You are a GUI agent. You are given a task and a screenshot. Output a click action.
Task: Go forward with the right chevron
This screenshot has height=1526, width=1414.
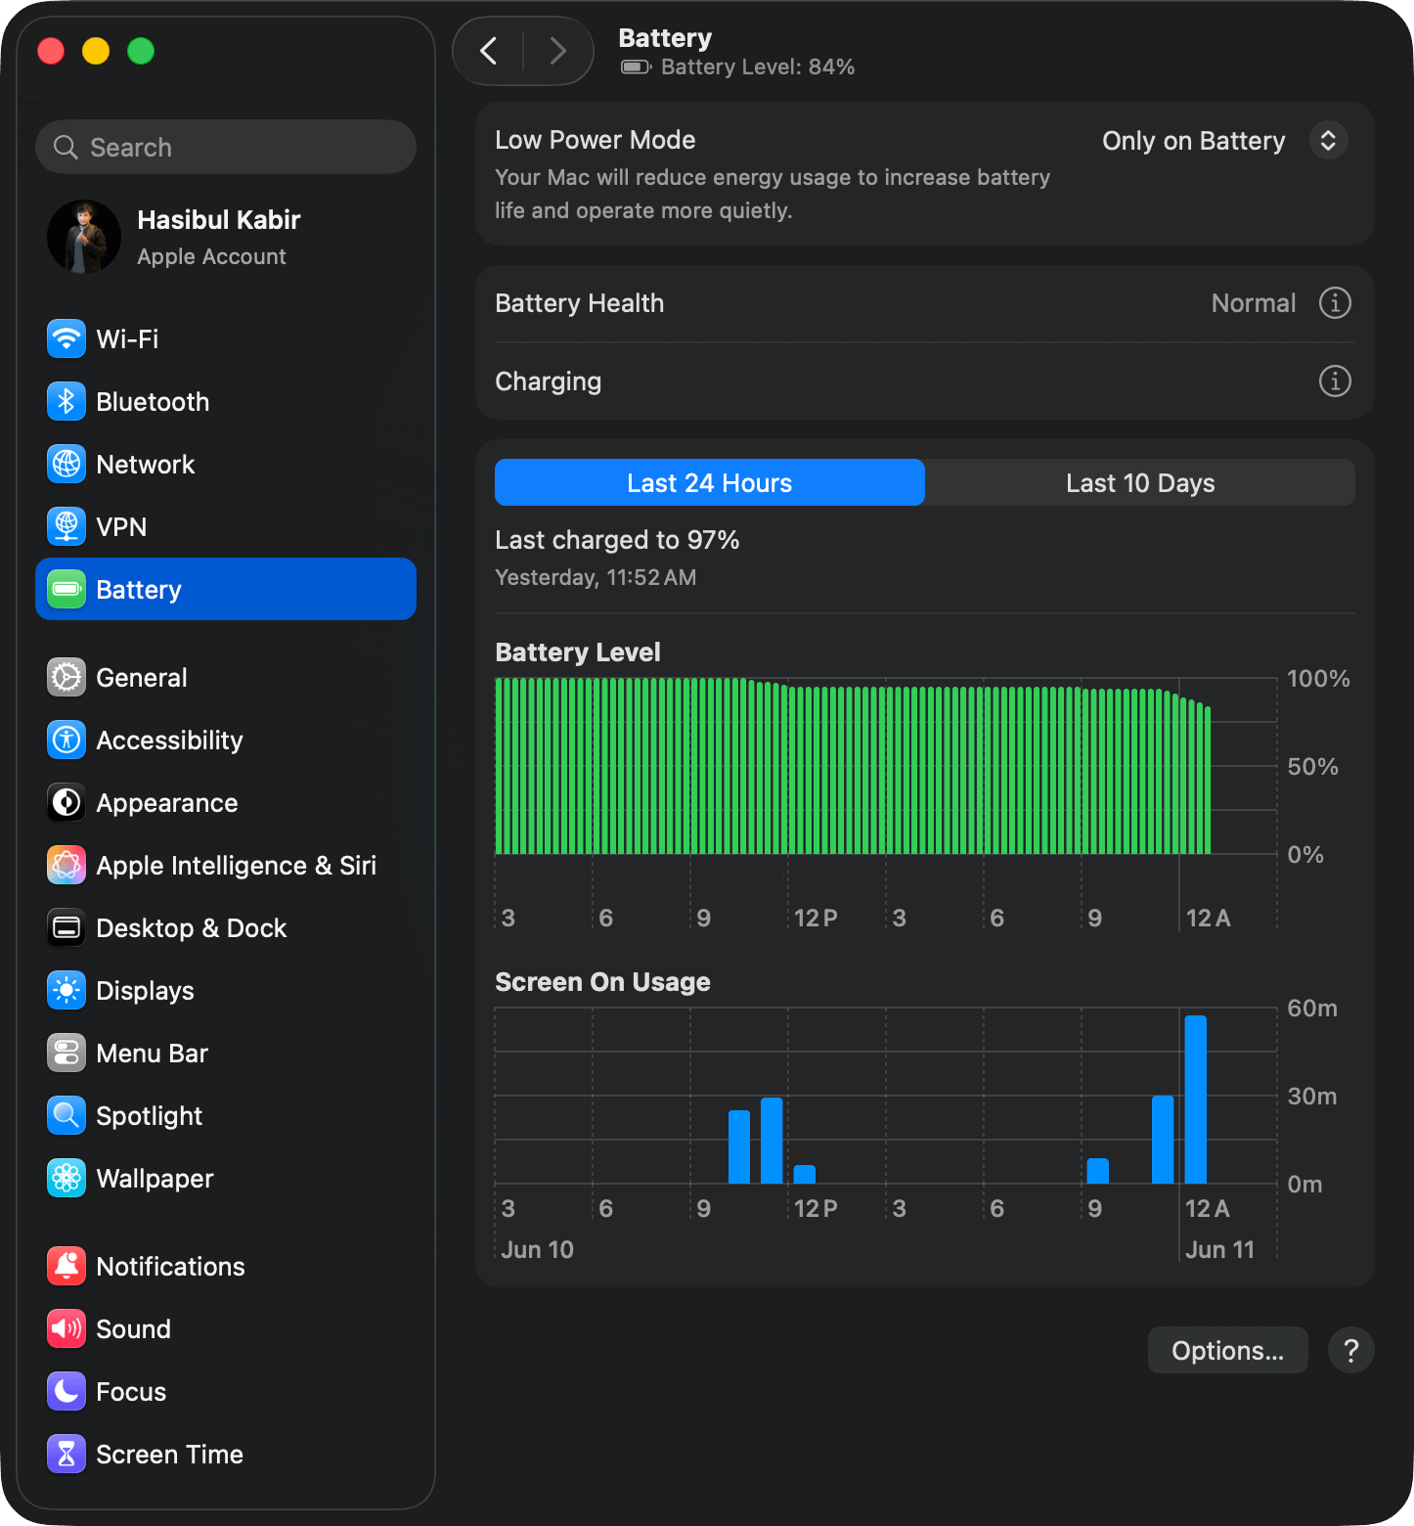tap(557, 51)
